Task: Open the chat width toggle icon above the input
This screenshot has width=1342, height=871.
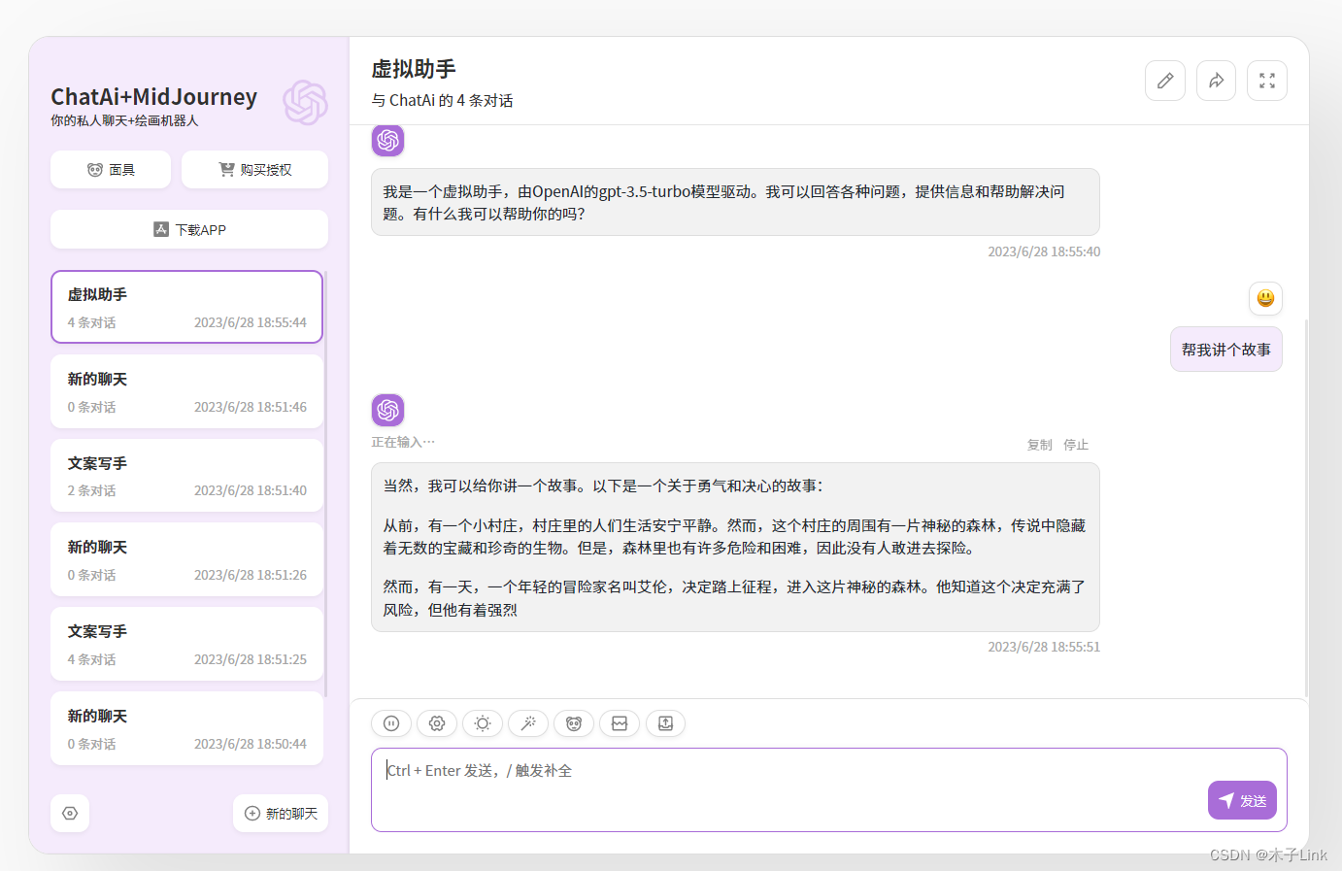Action: point(620,723)
